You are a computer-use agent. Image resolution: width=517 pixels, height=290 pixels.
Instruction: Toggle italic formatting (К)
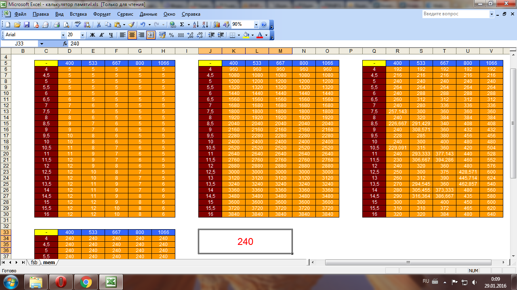(x=101, y=35)
